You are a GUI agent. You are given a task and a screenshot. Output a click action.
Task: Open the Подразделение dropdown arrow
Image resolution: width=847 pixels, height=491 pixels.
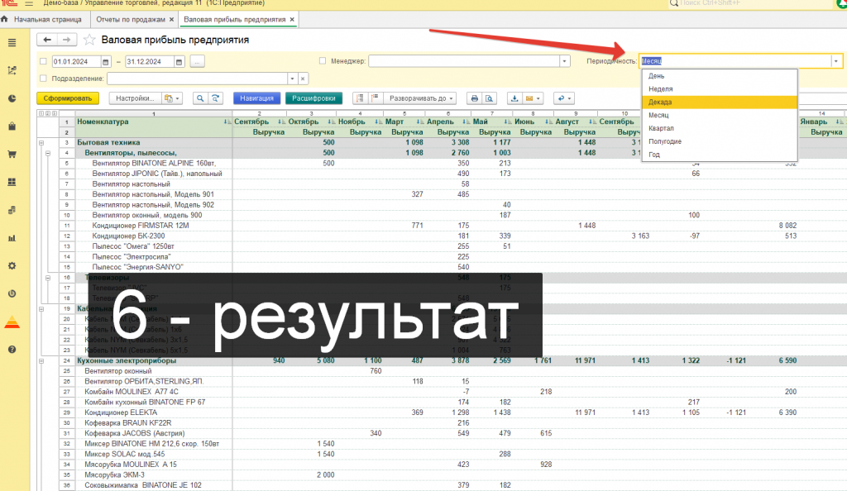pos(292,79)
